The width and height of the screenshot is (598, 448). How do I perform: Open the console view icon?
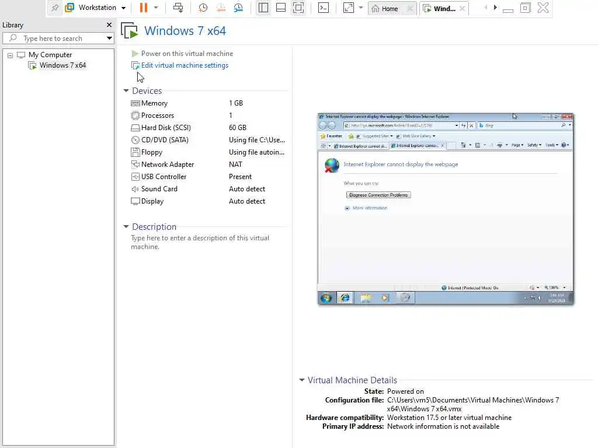pos(324,8)
